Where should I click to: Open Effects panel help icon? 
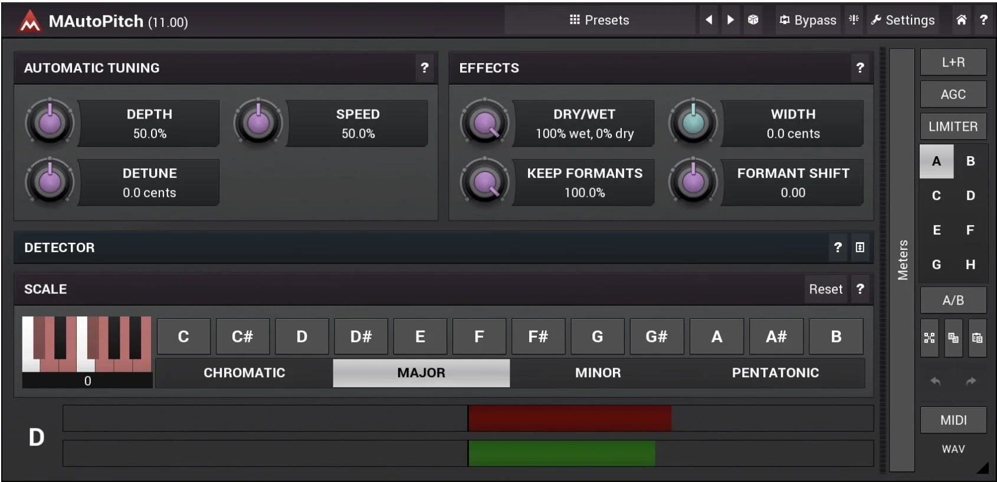[x=860, y=68]
